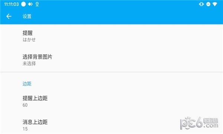Tap the diamond arrows status icon
The height and width of the screenshot is (134, 223).
[30, 4]
